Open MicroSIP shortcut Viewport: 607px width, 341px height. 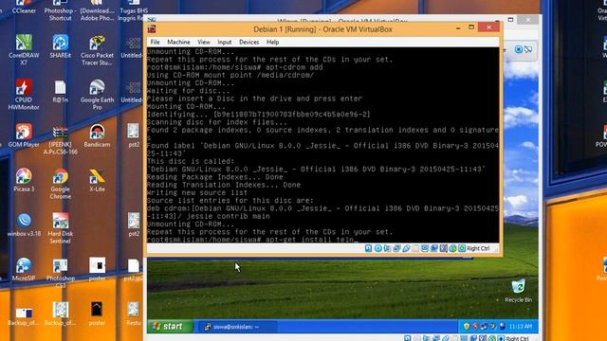point(24,269)
